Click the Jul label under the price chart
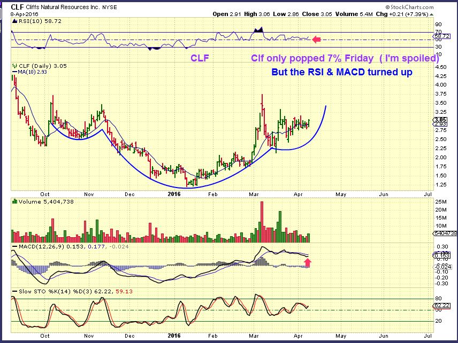Screen dimensions: 458x343 pos(428,194)
